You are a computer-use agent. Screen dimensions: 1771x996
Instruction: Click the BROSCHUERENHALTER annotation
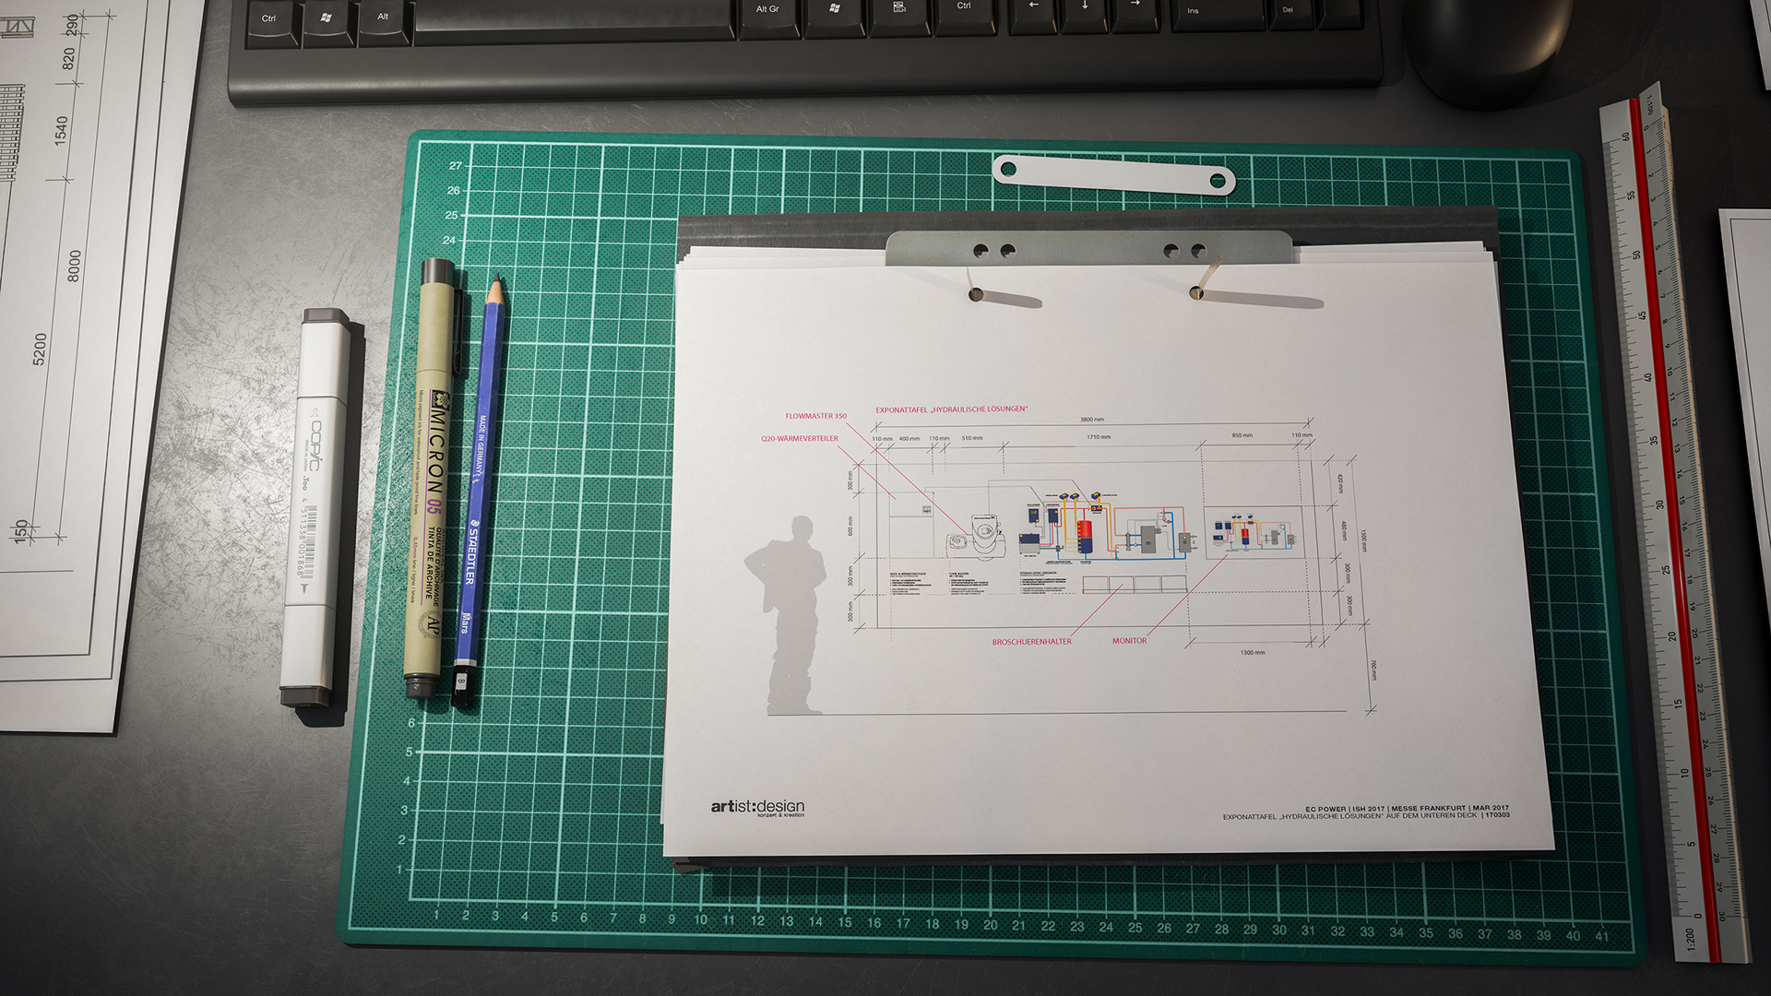(x=1031, y=642)
